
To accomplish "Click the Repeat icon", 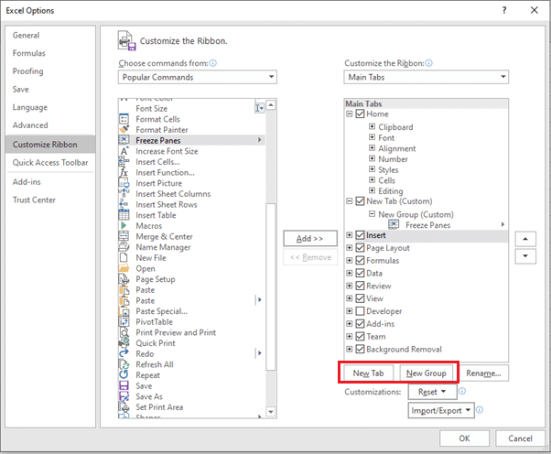I will pos(124,375).
